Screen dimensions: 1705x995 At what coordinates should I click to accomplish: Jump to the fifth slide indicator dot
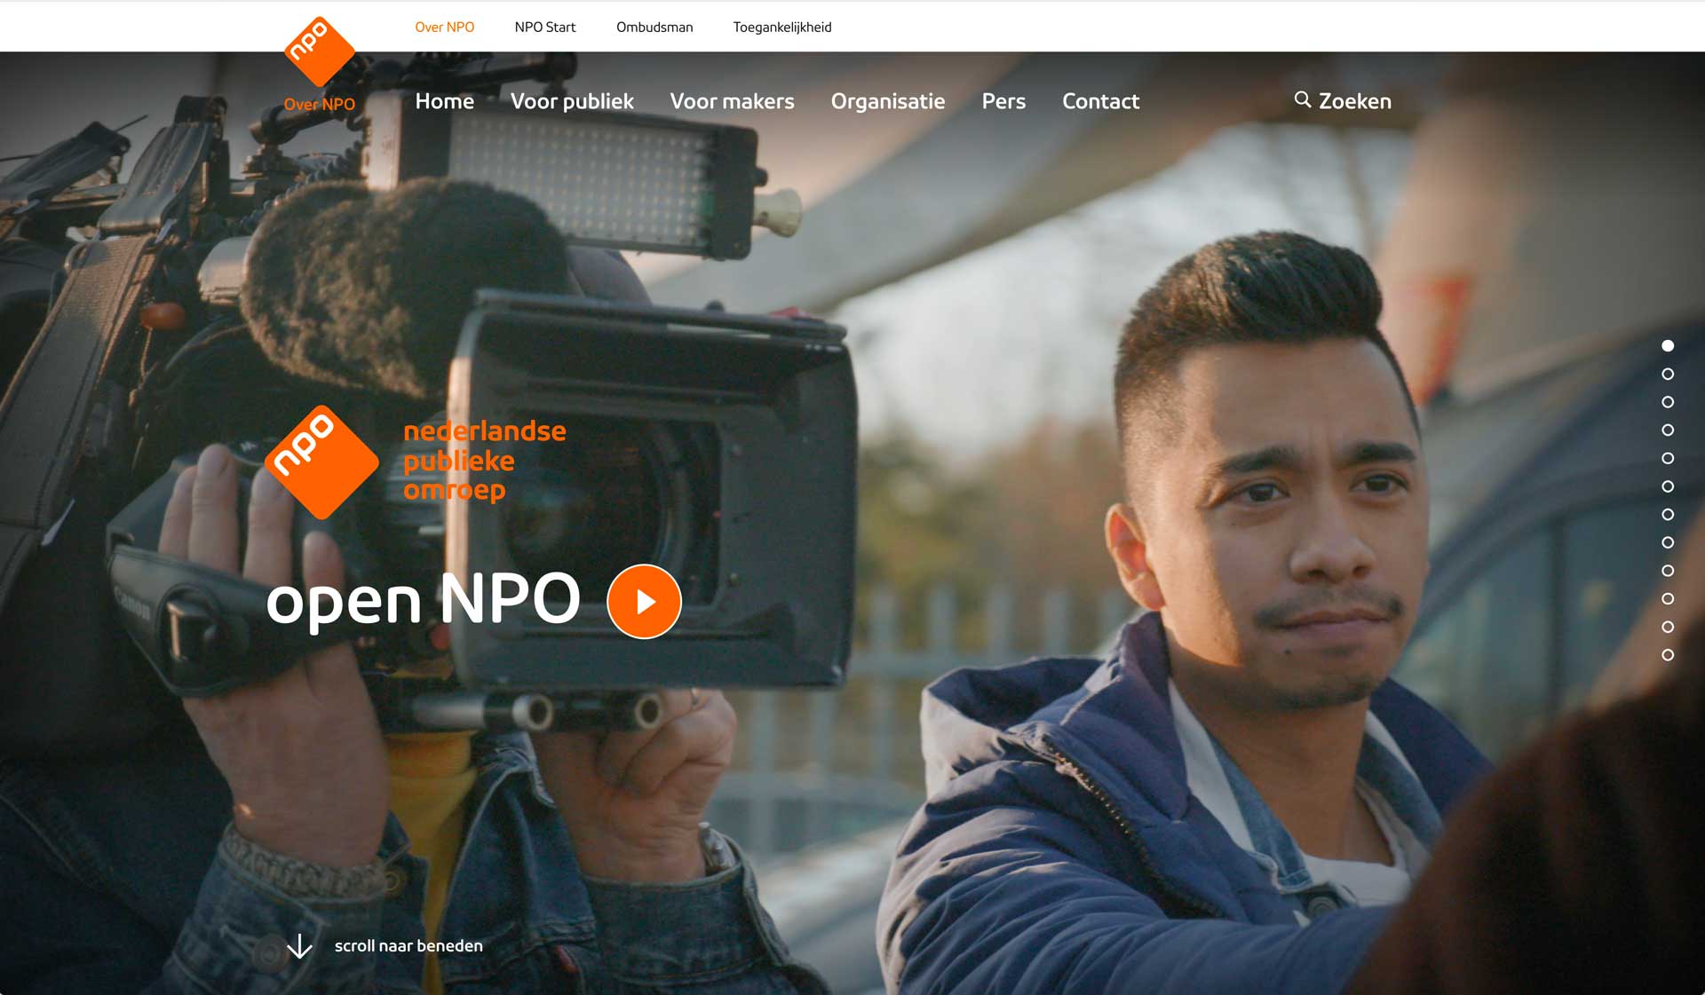1668,458
